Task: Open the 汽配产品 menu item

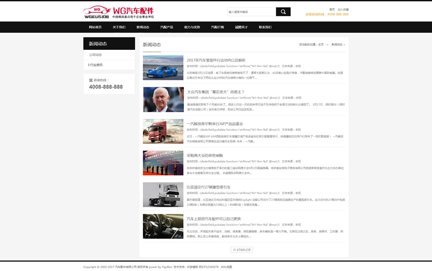Action: (x=167, y=27)
